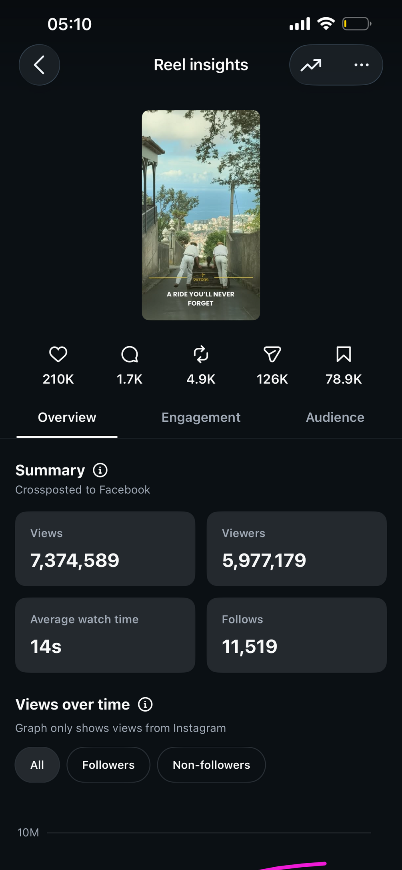Open the Views 7,374,589 card
Image resolution: width=402 pixels, height=870 pixels.
coord(105,549)
